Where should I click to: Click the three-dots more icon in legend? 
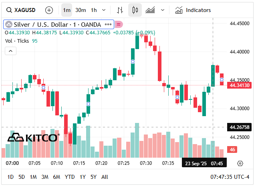click(108, 24)
